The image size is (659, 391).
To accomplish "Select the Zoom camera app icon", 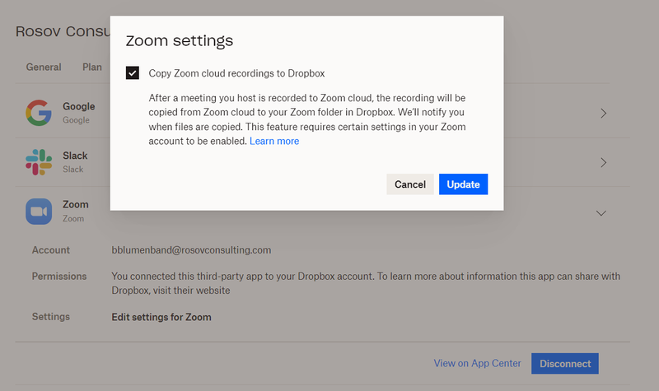I will [39, 212].
